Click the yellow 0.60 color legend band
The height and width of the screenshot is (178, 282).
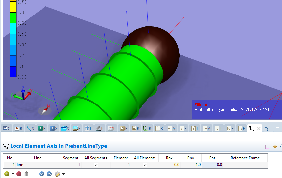coord(13,7)
